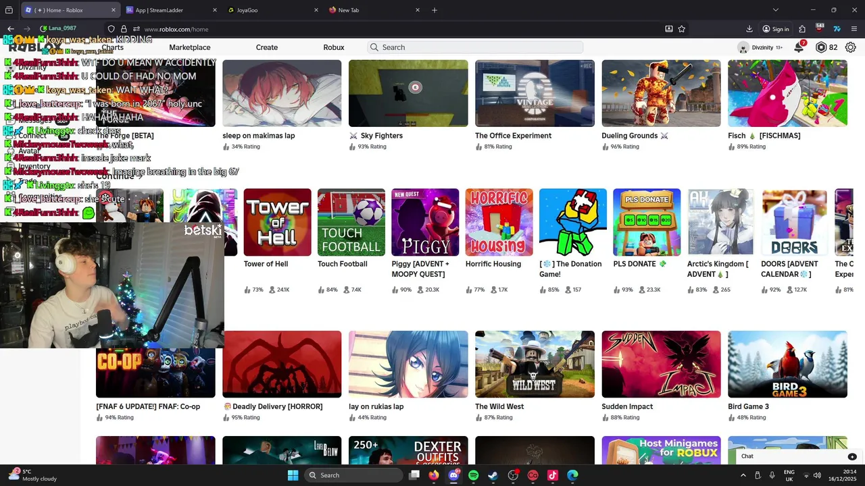Open the Touch Football thumbnail
865x486 pixels.
tap(351, 222)
